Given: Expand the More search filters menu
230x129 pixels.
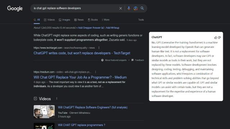Looking at the screenshot, I should coord(106,20).
